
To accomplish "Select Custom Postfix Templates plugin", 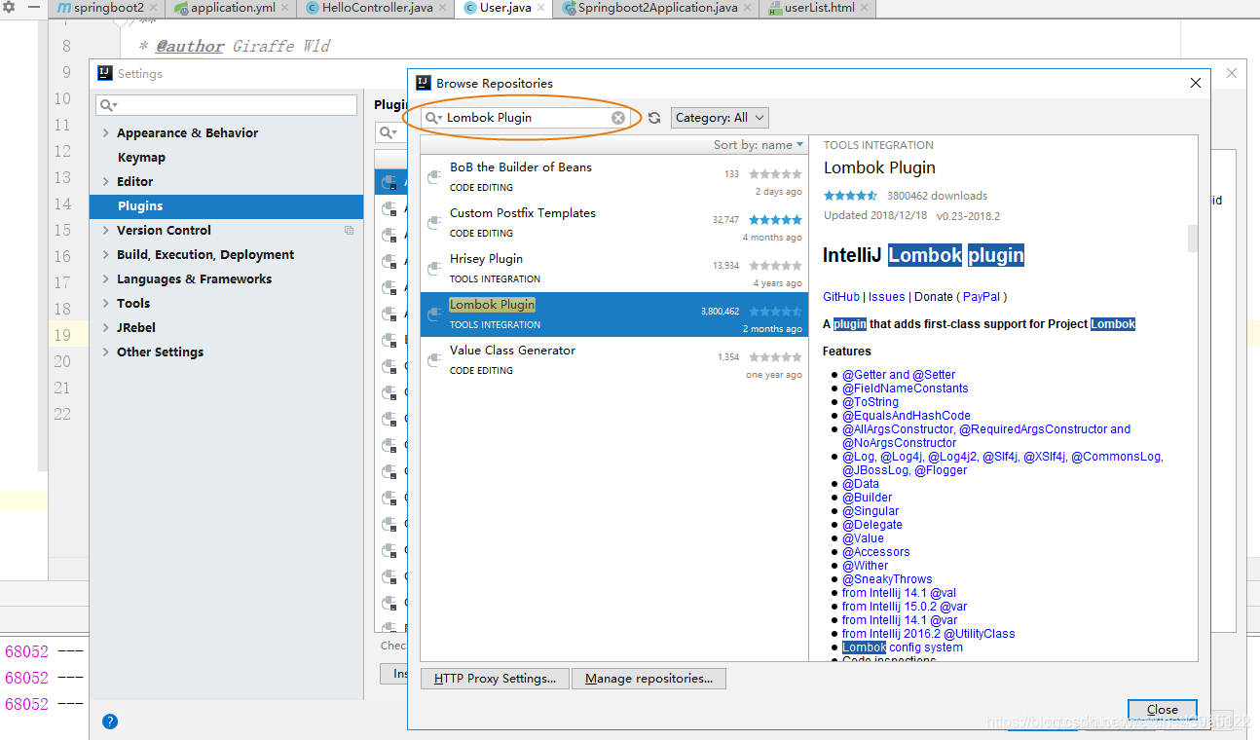I will [x=613, y=223].
